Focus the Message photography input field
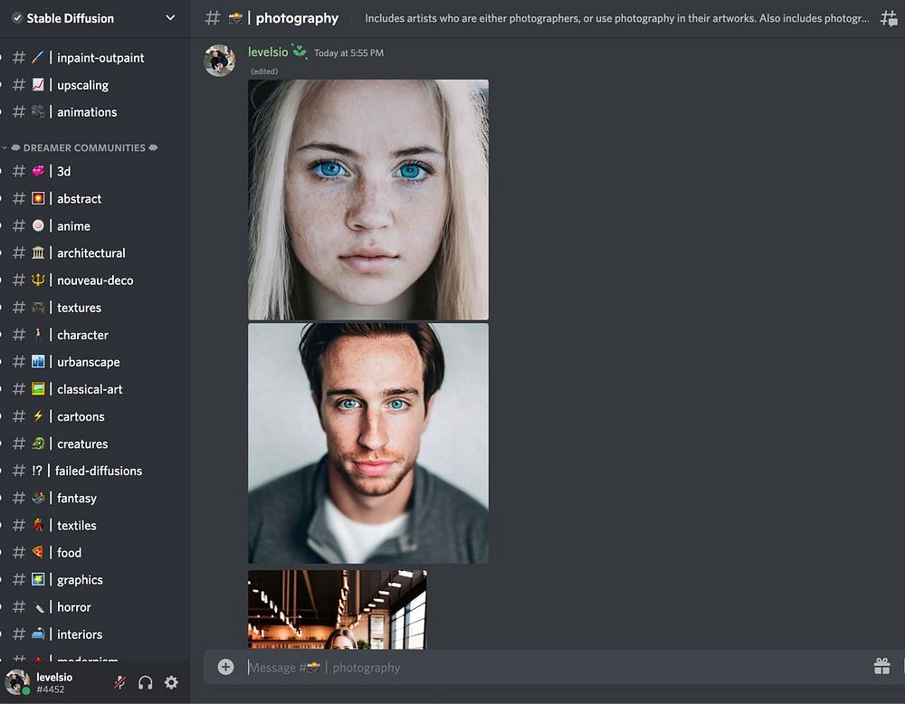This screenshot has width=905, height=704. coord(543,668)
